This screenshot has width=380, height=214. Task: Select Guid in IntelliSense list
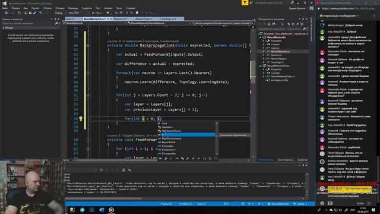pos(186,123)
